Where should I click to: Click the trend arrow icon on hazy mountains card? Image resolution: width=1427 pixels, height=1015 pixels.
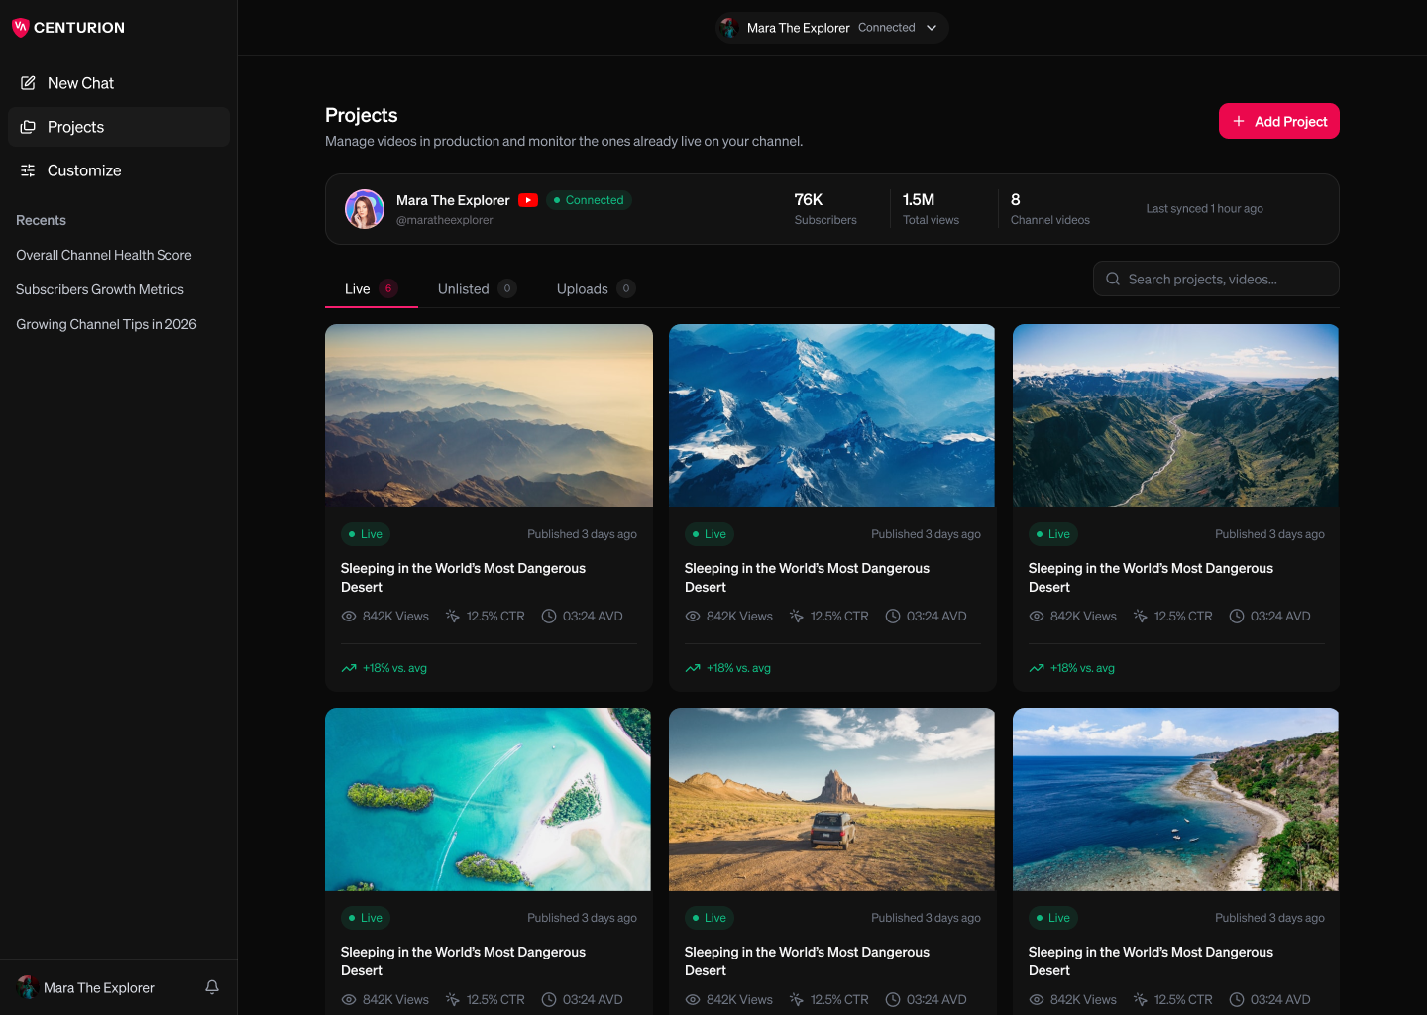(x=349, y=668)
